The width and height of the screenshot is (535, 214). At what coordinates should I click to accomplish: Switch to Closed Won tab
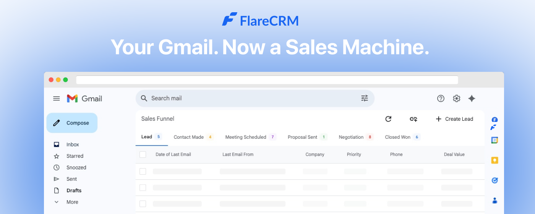[403, 137]
